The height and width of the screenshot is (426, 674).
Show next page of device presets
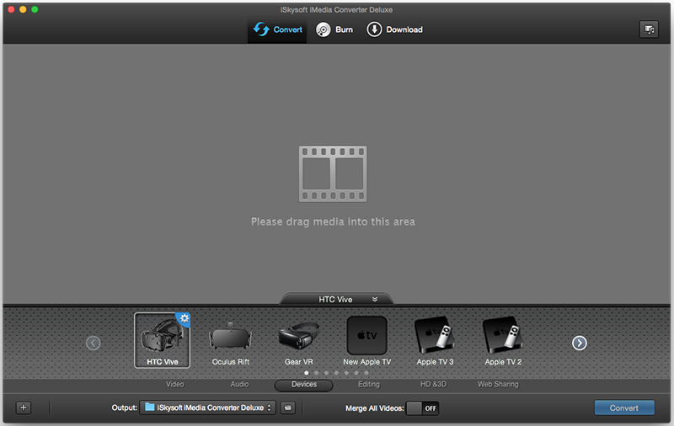coord(580,343)
